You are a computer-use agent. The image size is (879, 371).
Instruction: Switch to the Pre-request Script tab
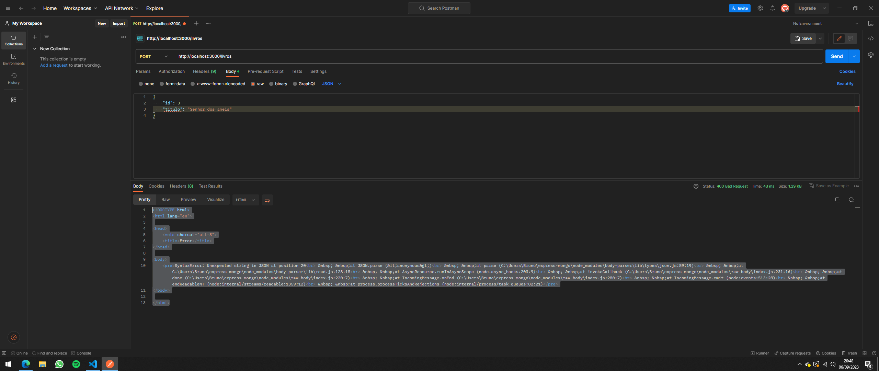[x=265, y=71]
